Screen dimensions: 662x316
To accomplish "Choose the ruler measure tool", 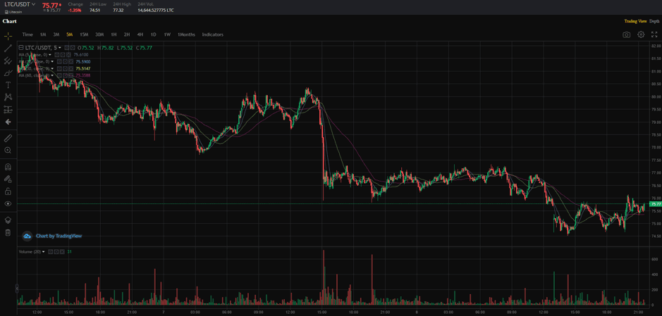I will pyautogui.click(x=8, y=138).
